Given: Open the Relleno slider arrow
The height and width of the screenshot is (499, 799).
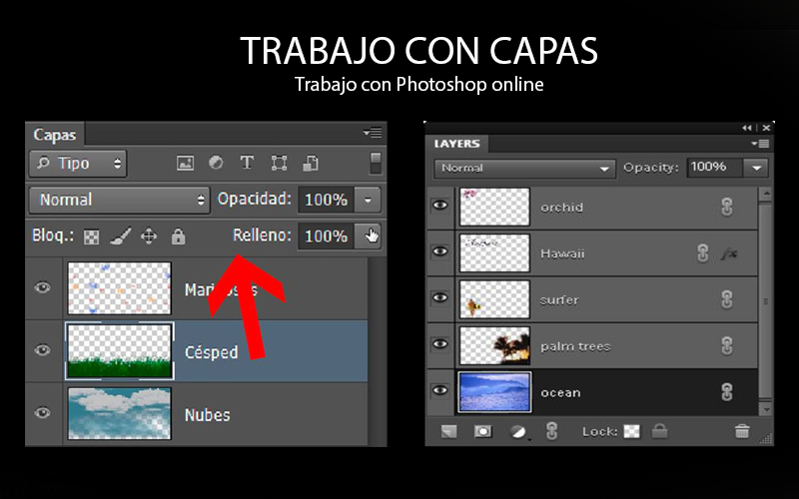Looking at the screenshot, I should pos(371,237).
